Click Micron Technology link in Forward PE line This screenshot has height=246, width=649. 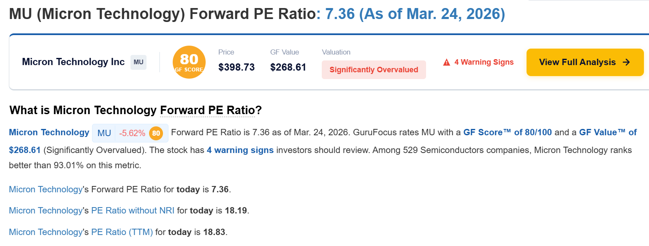click(x=46, y=189)
